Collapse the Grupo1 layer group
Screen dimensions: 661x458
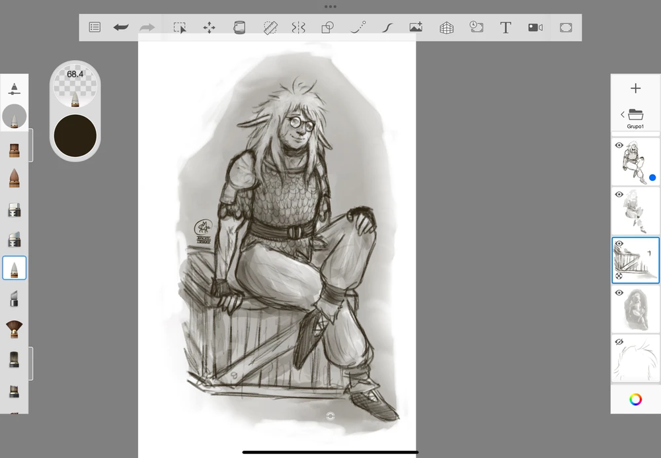click(623, 115)
